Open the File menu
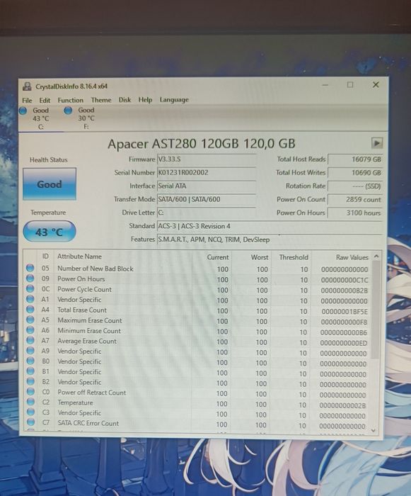Screen dimensions: 411x496 click(x=27, y=101)
